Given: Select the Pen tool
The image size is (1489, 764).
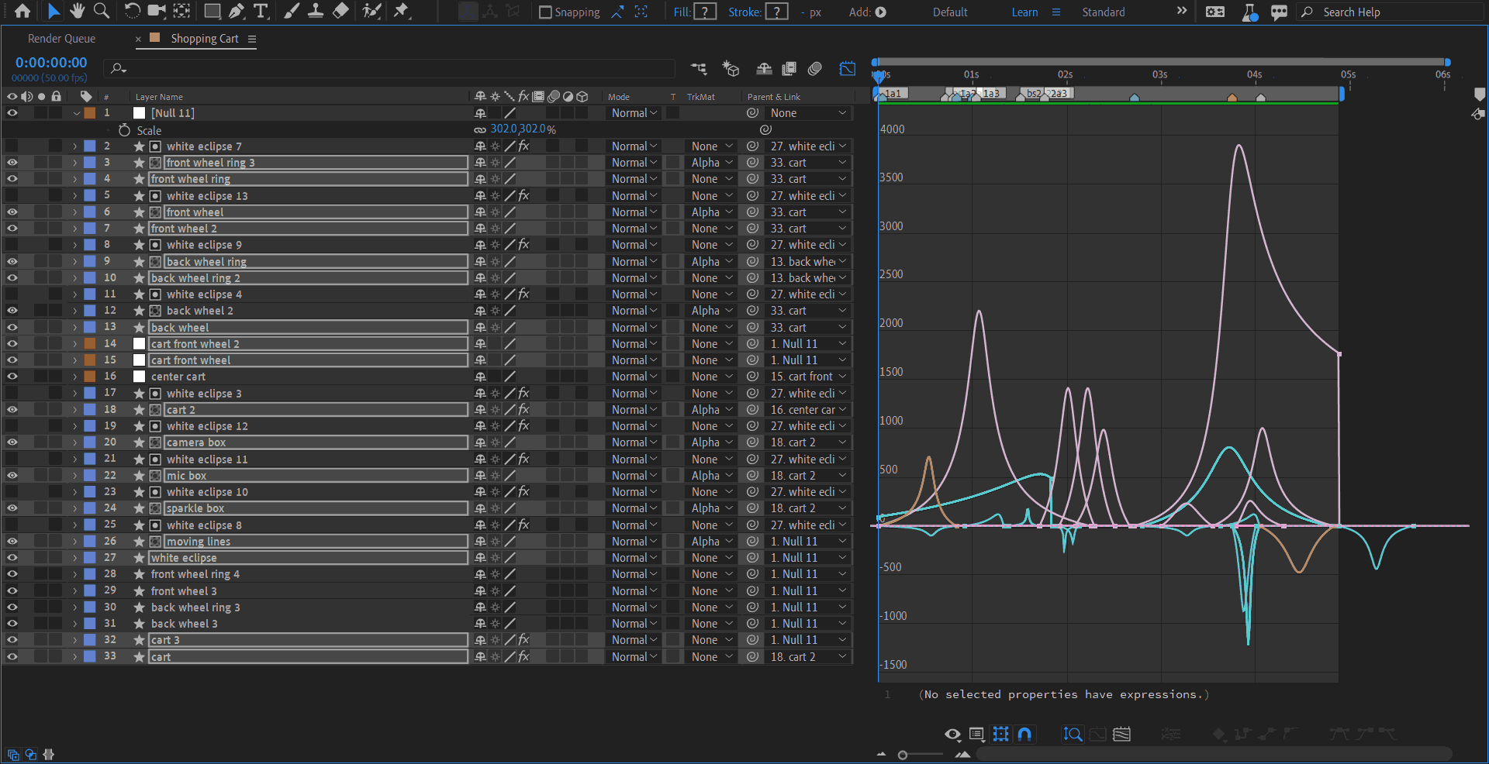Looking at the screenshot, I should tap(237, 11).
